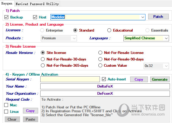Select the Essentials license radio button
Screen dimensions: 172x123
tap(147, 30)
